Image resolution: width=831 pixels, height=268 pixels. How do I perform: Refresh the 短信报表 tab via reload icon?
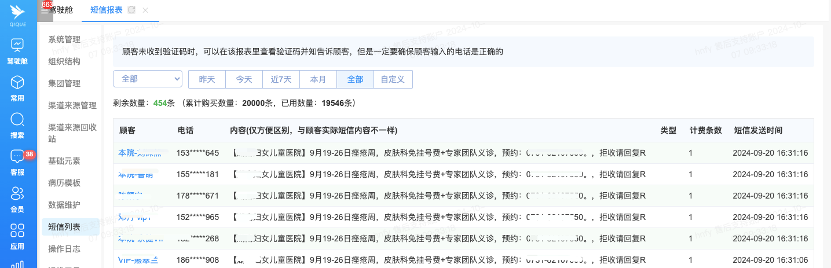click(131, 10)
